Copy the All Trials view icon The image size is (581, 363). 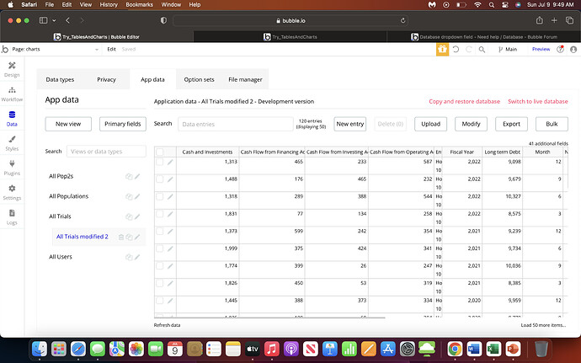[x=129, y=216]
